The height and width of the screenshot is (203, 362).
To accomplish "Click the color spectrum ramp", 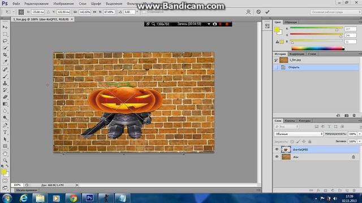I will pyautogui.click(x=318, y=48).
